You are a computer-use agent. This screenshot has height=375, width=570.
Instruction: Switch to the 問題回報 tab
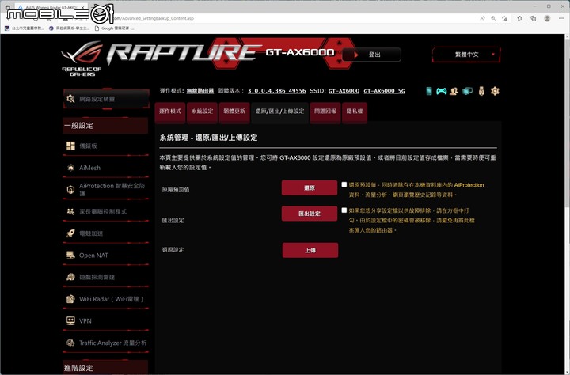[325, 112]
